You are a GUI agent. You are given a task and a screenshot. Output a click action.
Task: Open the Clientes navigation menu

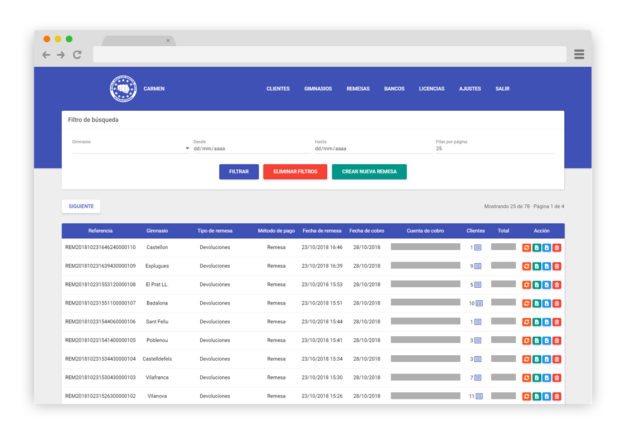(278, 88)
